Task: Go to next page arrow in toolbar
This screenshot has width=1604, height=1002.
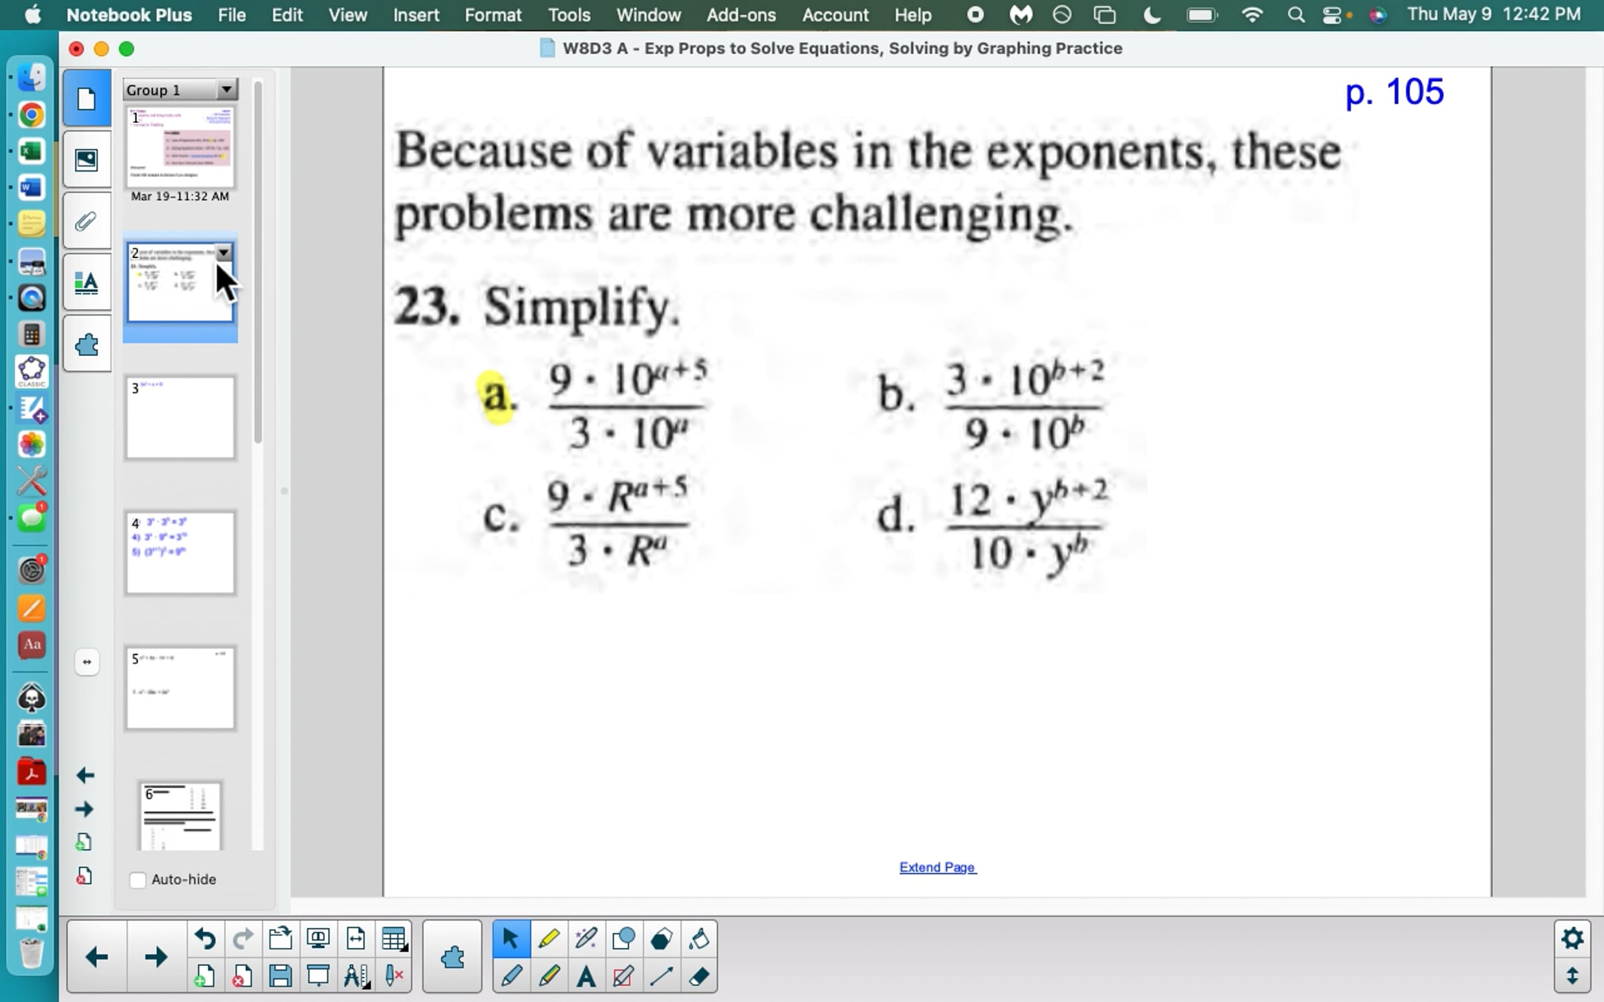Action: pos(156,957)
